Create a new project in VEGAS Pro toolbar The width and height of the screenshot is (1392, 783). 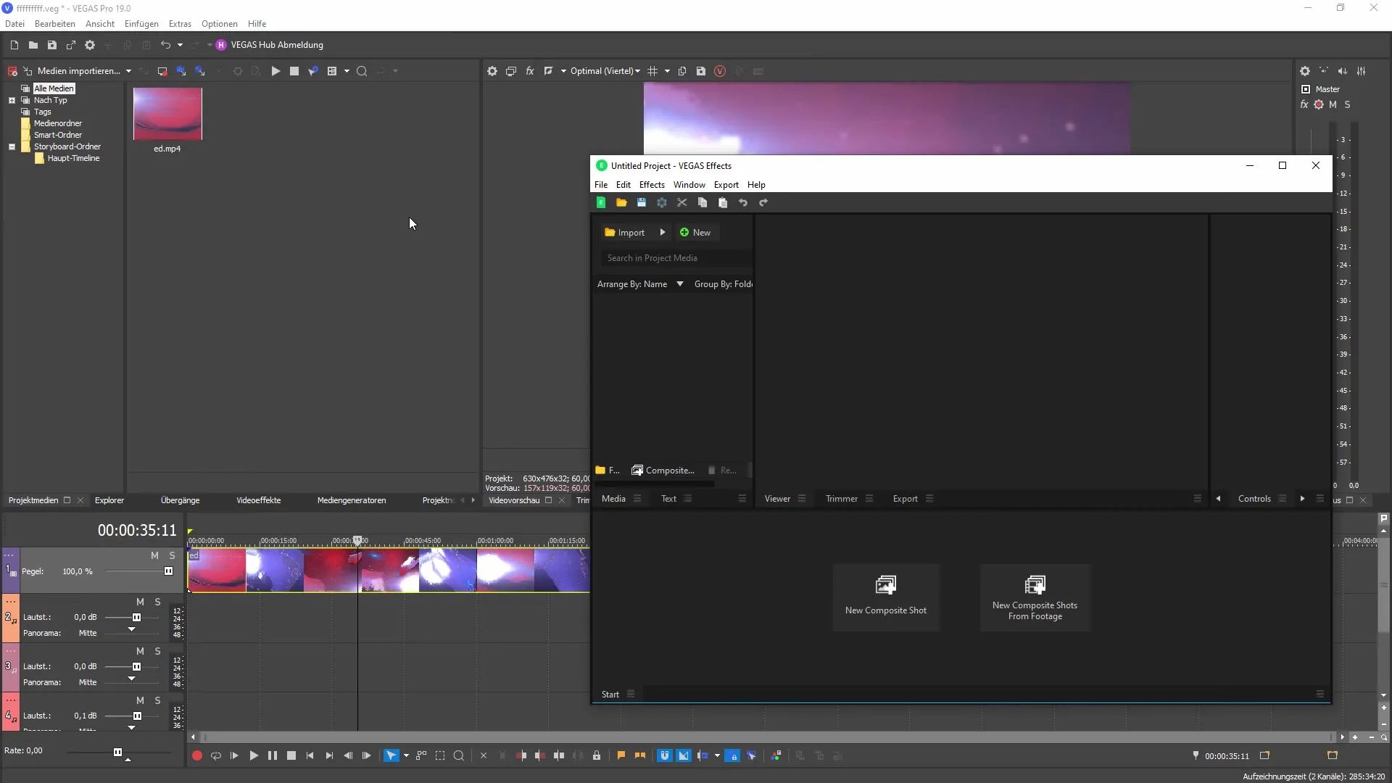click(x=14, y=45)
